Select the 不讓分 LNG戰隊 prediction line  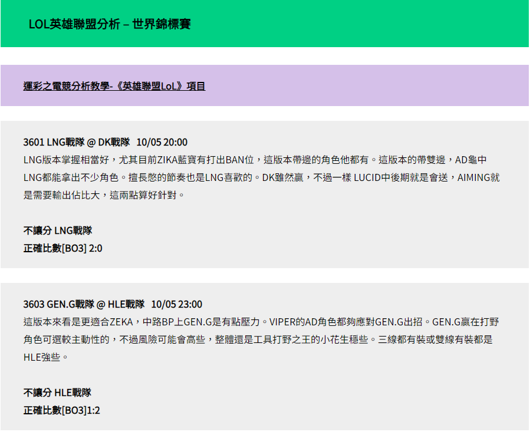(58, 230)
